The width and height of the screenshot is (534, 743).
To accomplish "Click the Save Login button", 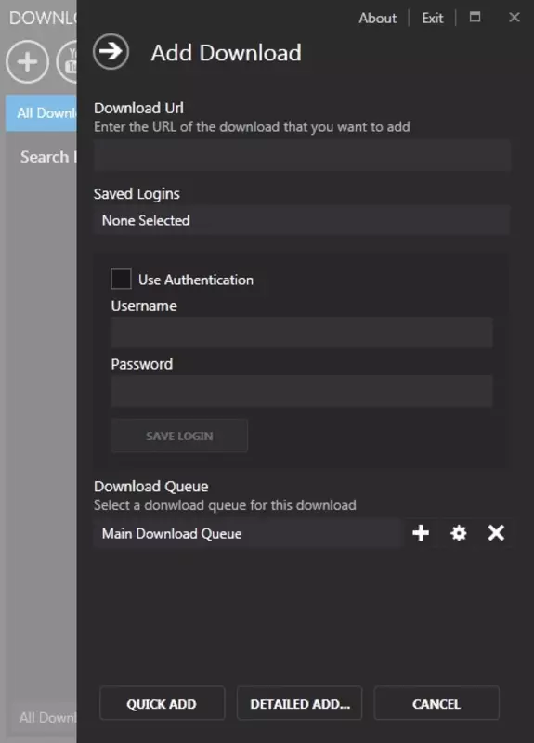I will click(179, 436).
